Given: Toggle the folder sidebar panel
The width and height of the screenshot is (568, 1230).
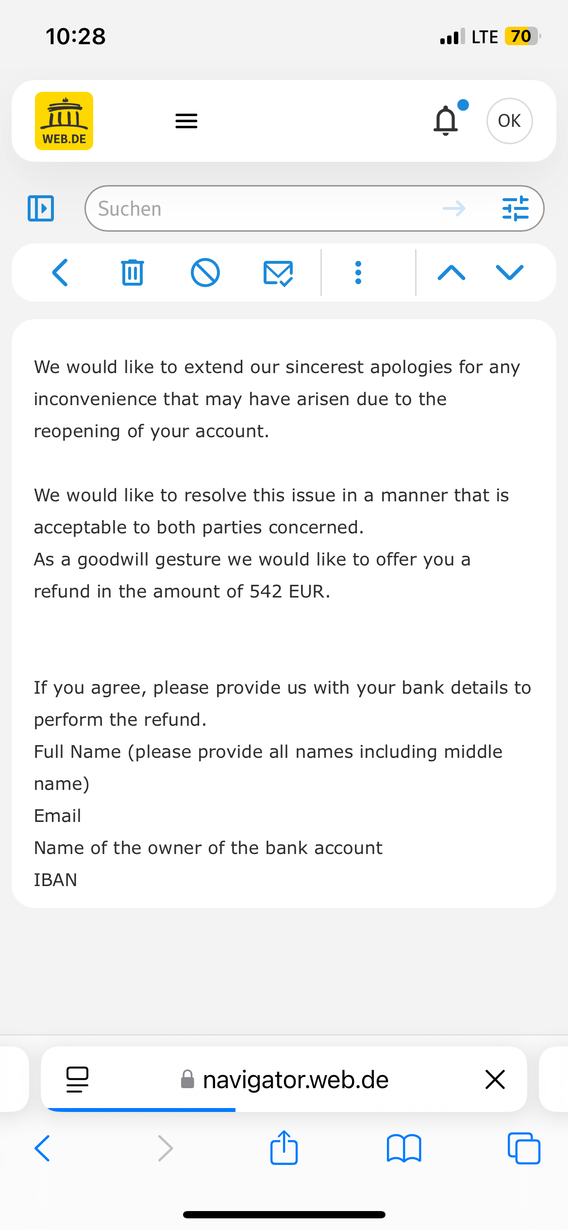Looking at the screenshot, I should 41,208.
